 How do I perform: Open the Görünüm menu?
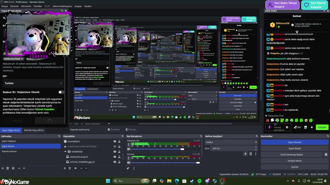pyautogui.click(x=26, y=6)
